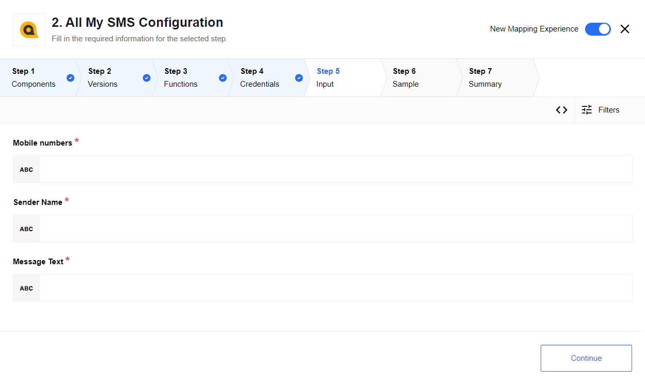Open the Filters button label
645x384 pixels.
click(609, 110)
